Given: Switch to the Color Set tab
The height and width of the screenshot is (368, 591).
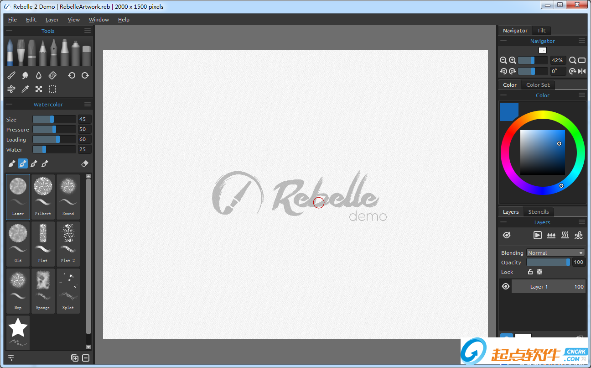Looking at the screenshot, I should click(538, 85).
